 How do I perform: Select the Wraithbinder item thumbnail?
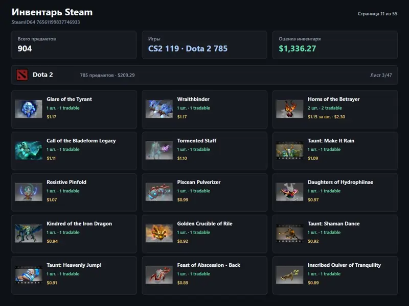(159, 109)
